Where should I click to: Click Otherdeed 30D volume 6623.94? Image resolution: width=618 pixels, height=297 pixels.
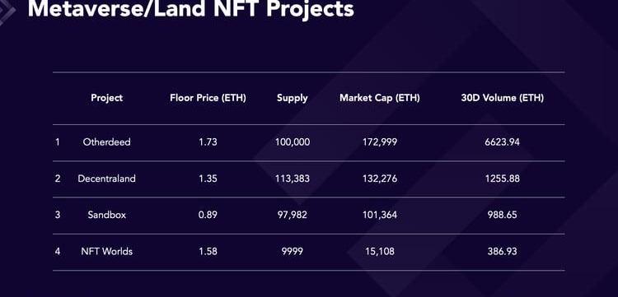pyautogui.click(x=502, y=142)
